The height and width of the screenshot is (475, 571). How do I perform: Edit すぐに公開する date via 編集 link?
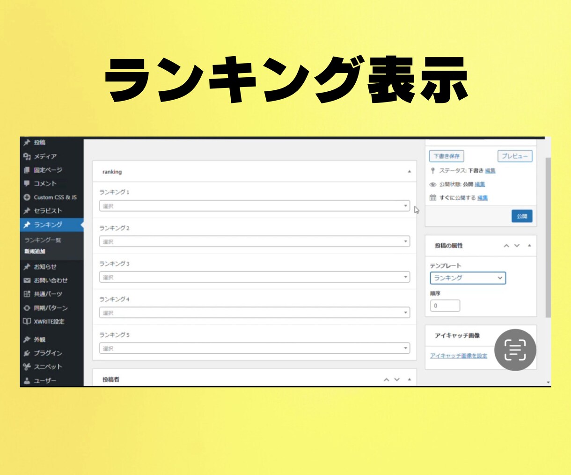483,198
